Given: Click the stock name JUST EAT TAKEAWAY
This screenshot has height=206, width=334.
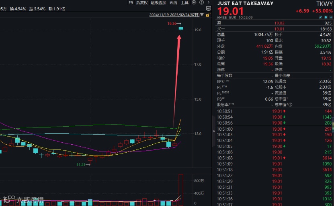Looking at the screenshot, I should click(246, 3).
